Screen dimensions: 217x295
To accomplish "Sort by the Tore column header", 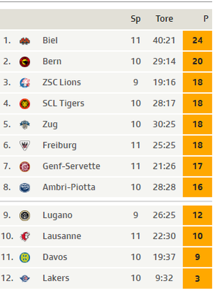I will (164, 19).
